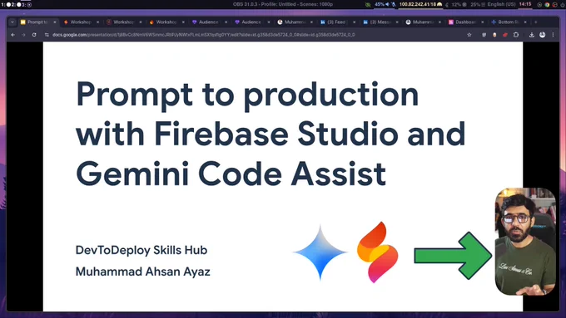Switch to workspace 1 in top bar

tap(6, 5)
